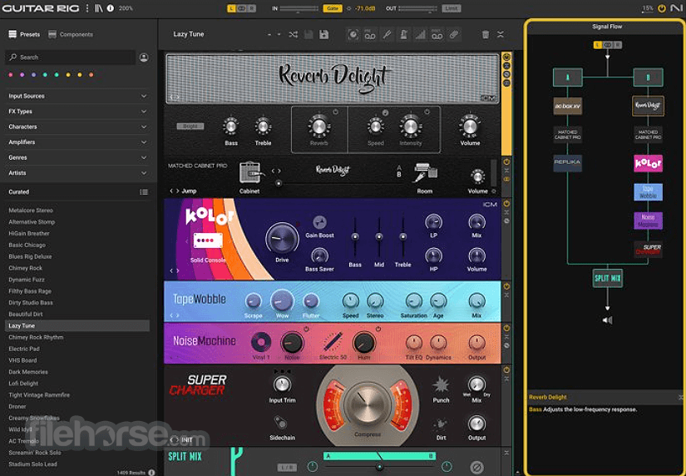
Task: Click the Vinyl 1 record icon
Action: pos(261,342)
